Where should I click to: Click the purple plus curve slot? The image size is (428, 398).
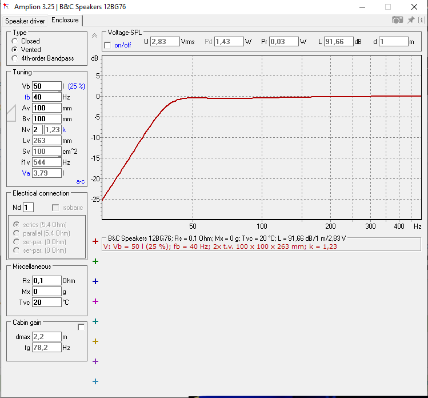(95, 361)
